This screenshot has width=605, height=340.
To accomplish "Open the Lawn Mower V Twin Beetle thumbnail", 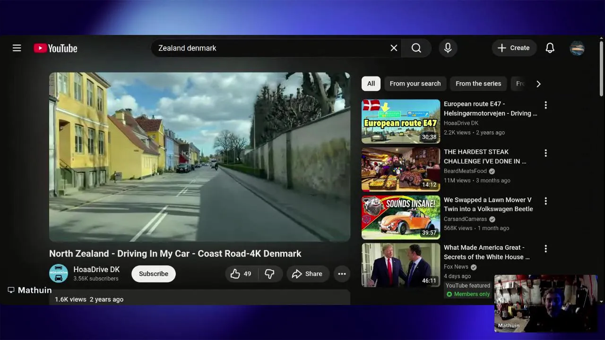I will (401, 217).
